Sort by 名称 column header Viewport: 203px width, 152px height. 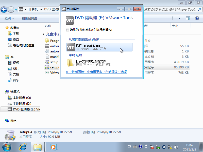(48, 26)
